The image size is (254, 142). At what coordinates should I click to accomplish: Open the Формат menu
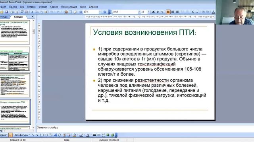pyautogui.click(x=43, y=7)
